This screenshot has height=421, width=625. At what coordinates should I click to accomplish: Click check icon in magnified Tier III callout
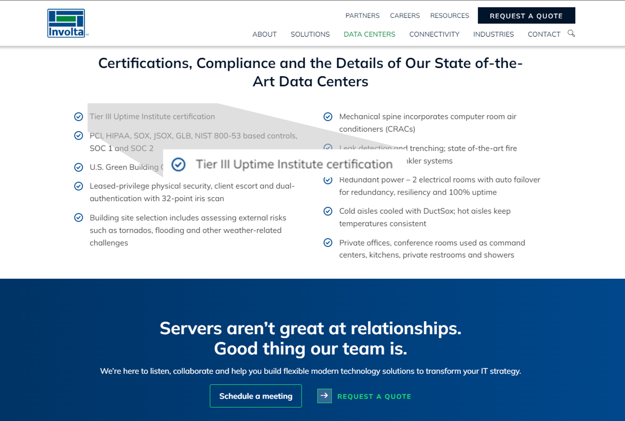point(179,164)
